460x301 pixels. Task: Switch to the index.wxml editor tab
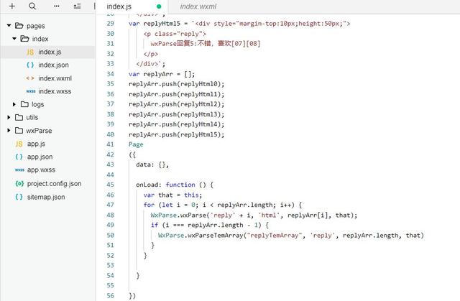[198, 6]
